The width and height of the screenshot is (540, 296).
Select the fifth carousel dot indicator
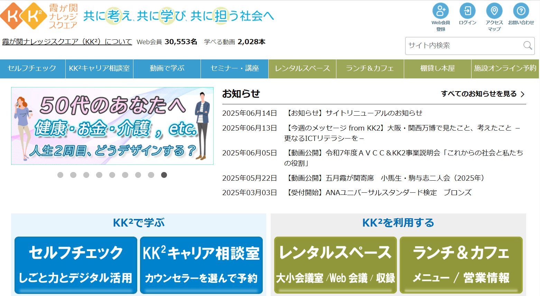[x=112, y=175]
